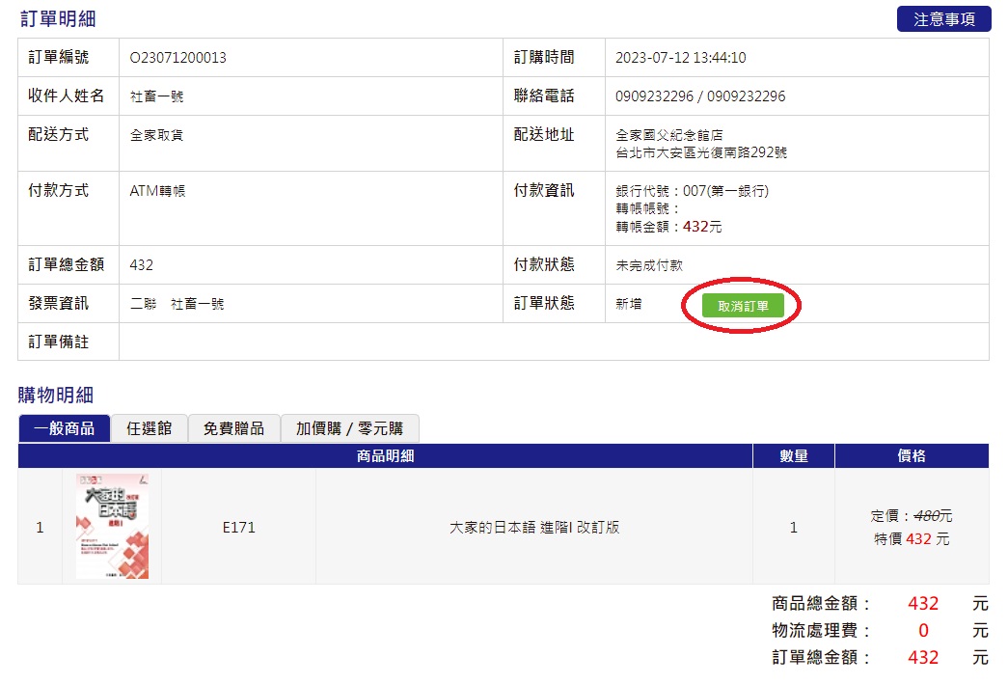Open the 任選館 tab
This screenshot has width=1008, height=684.
coord(150,428)
